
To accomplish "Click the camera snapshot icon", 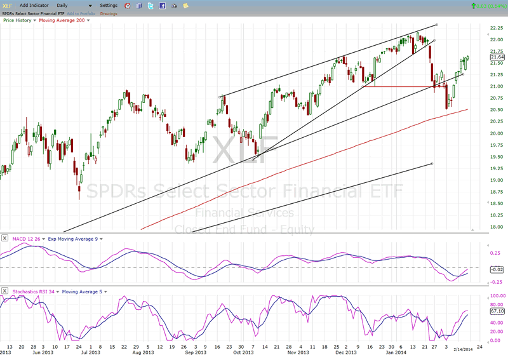I will 174,5.
